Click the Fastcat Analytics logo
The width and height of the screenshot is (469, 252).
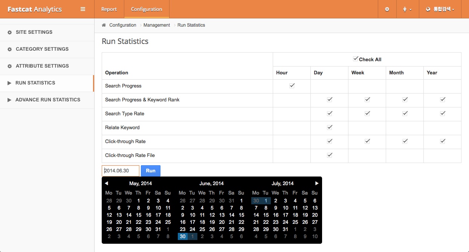click(35, 9)
